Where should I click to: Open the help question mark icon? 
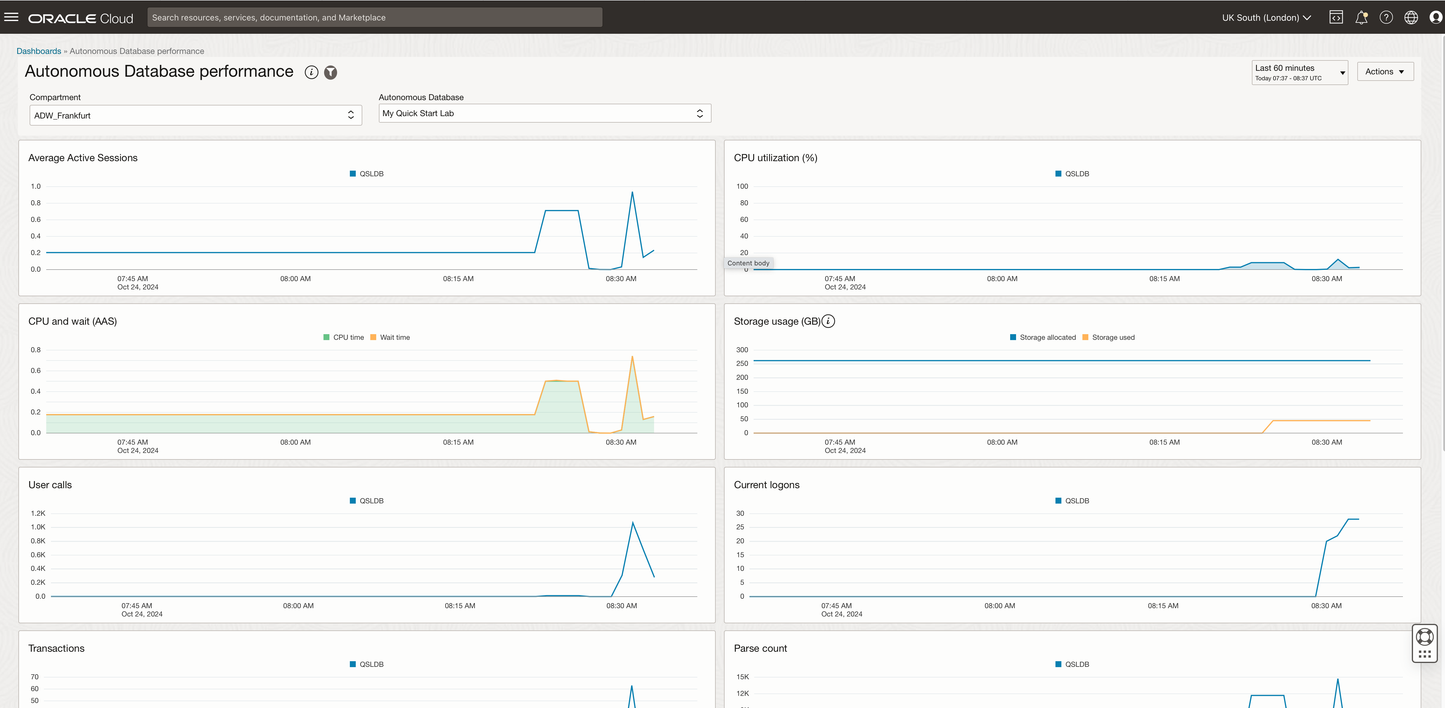tap(1386, 17)
